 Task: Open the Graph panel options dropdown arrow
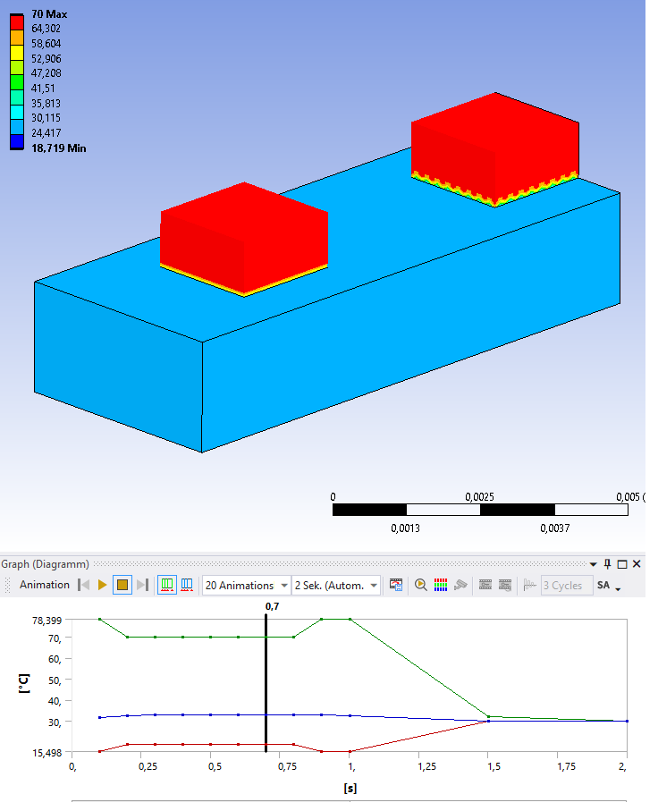(594, 564)
